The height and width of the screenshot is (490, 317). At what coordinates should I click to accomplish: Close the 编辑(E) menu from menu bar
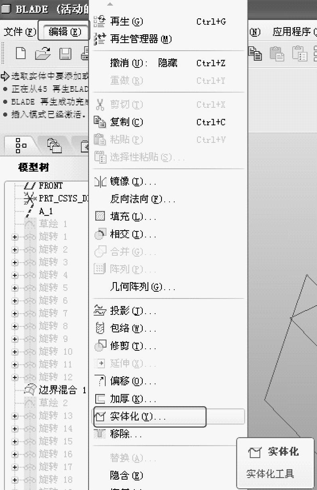(x=65, y=31)
